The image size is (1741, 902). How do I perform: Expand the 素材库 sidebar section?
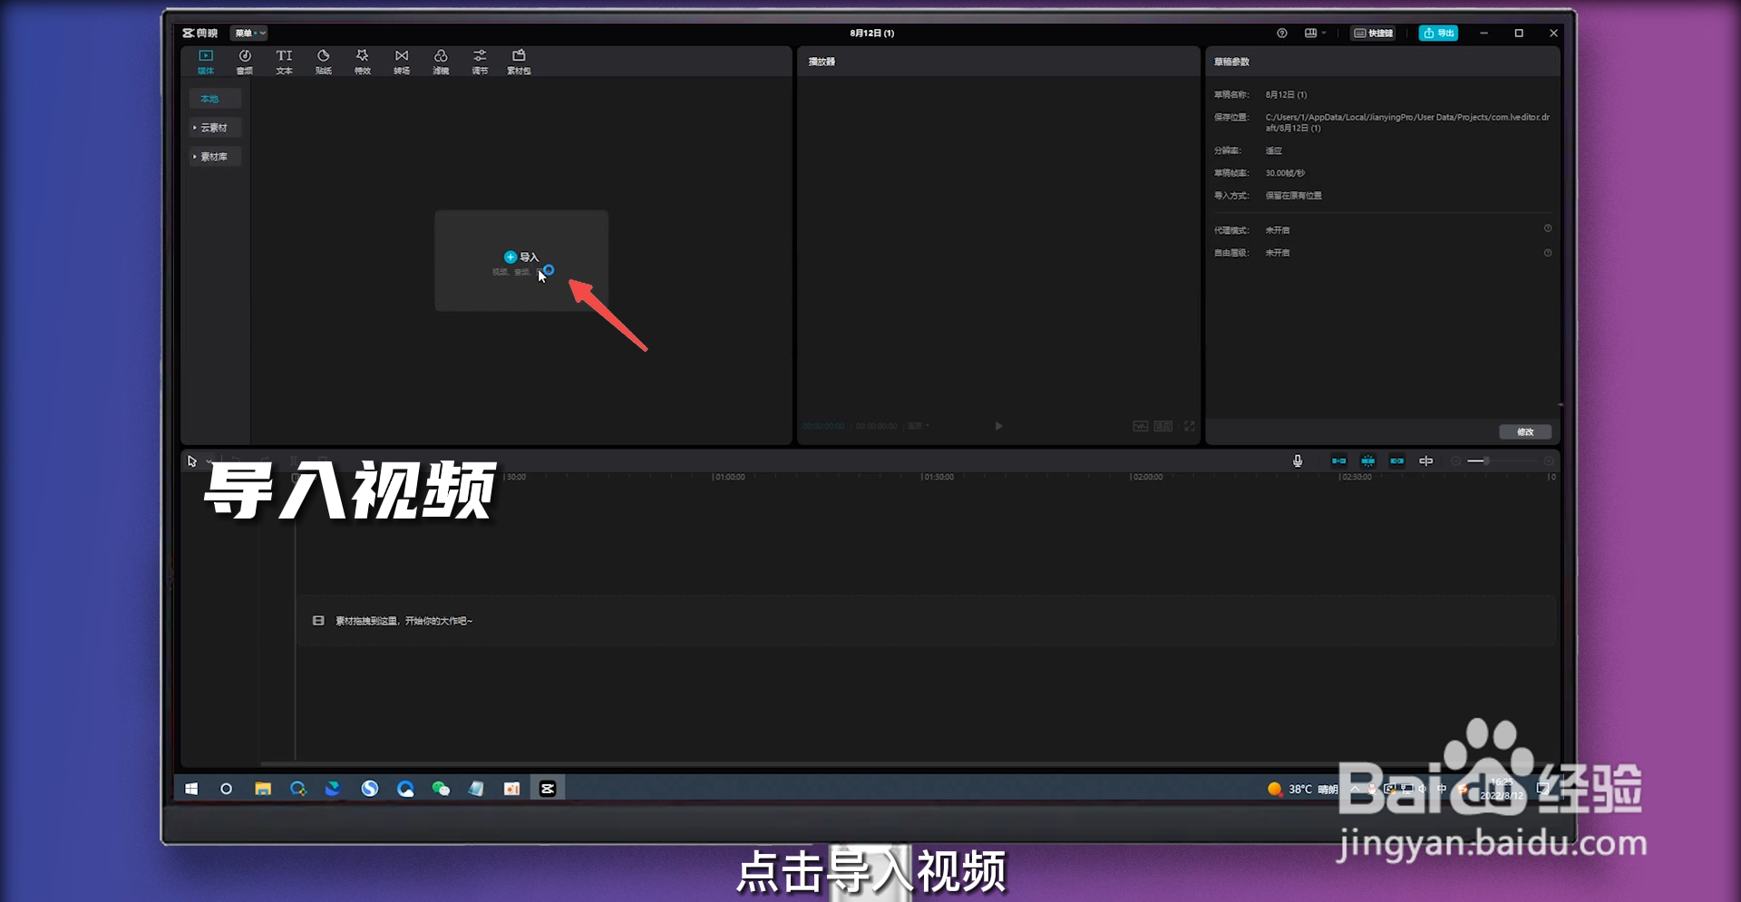tap(214, 156)
